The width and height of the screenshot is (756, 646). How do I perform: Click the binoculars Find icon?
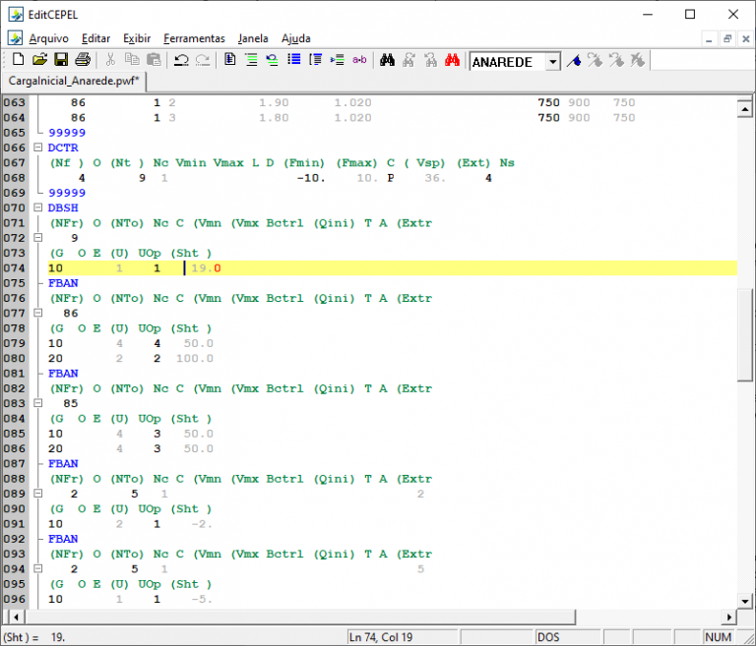387,61
